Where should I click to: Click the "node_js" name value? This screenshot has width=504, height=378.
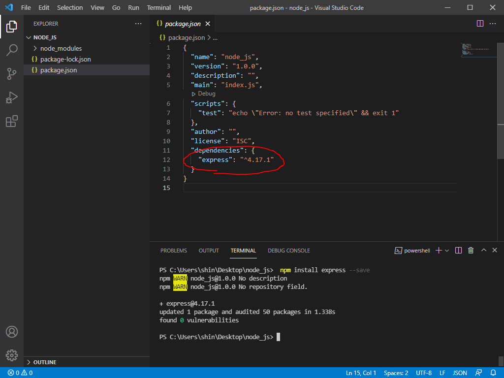pyautogui.click(x=238, y=57)
